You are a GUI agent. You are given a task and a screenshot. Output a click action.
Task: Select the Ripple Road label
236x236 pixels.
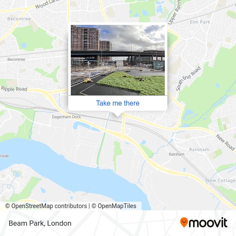[14, 89]
